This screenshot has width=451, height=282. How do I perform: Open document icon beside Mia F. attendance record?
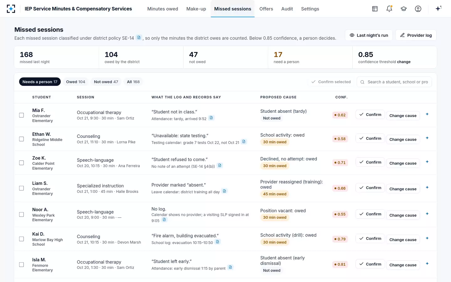(x=211, y=118)
